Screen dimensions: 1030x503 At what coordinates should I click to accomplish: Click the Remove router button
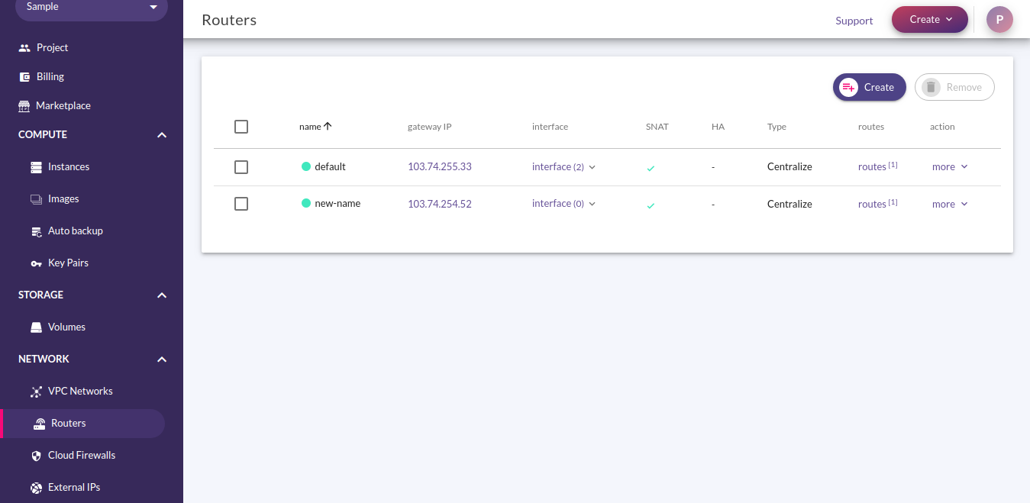point(954,87)
